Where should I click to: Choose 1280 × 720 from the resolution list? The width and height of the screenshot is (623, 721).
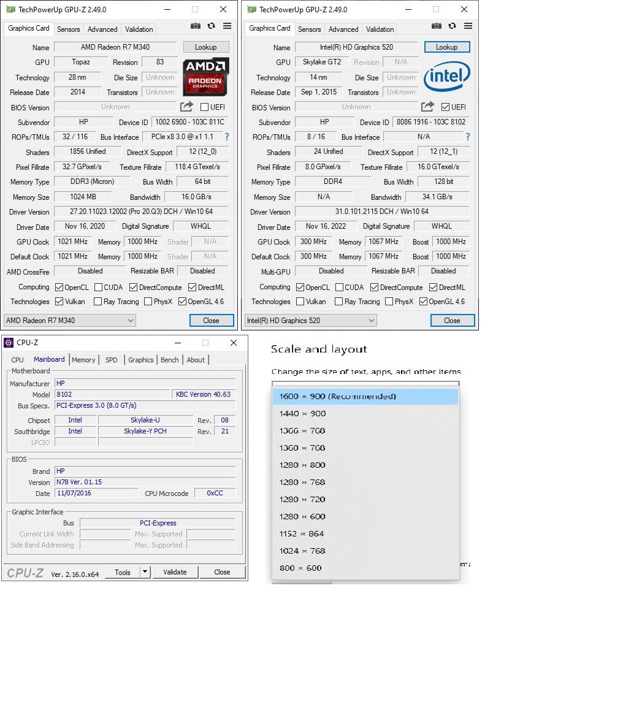(x=302, y=500)
